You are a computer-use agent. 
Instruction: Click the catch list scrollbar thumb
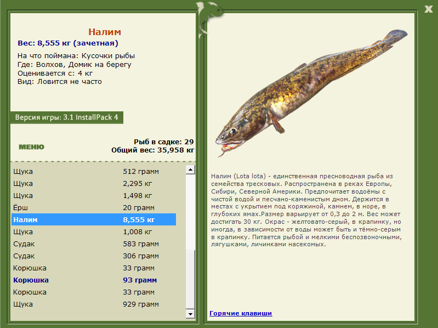click(190, 280)
